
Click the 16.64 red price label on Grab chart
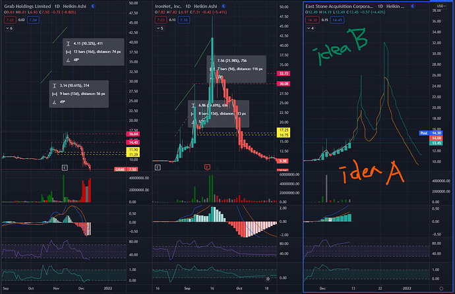[133, 134]
